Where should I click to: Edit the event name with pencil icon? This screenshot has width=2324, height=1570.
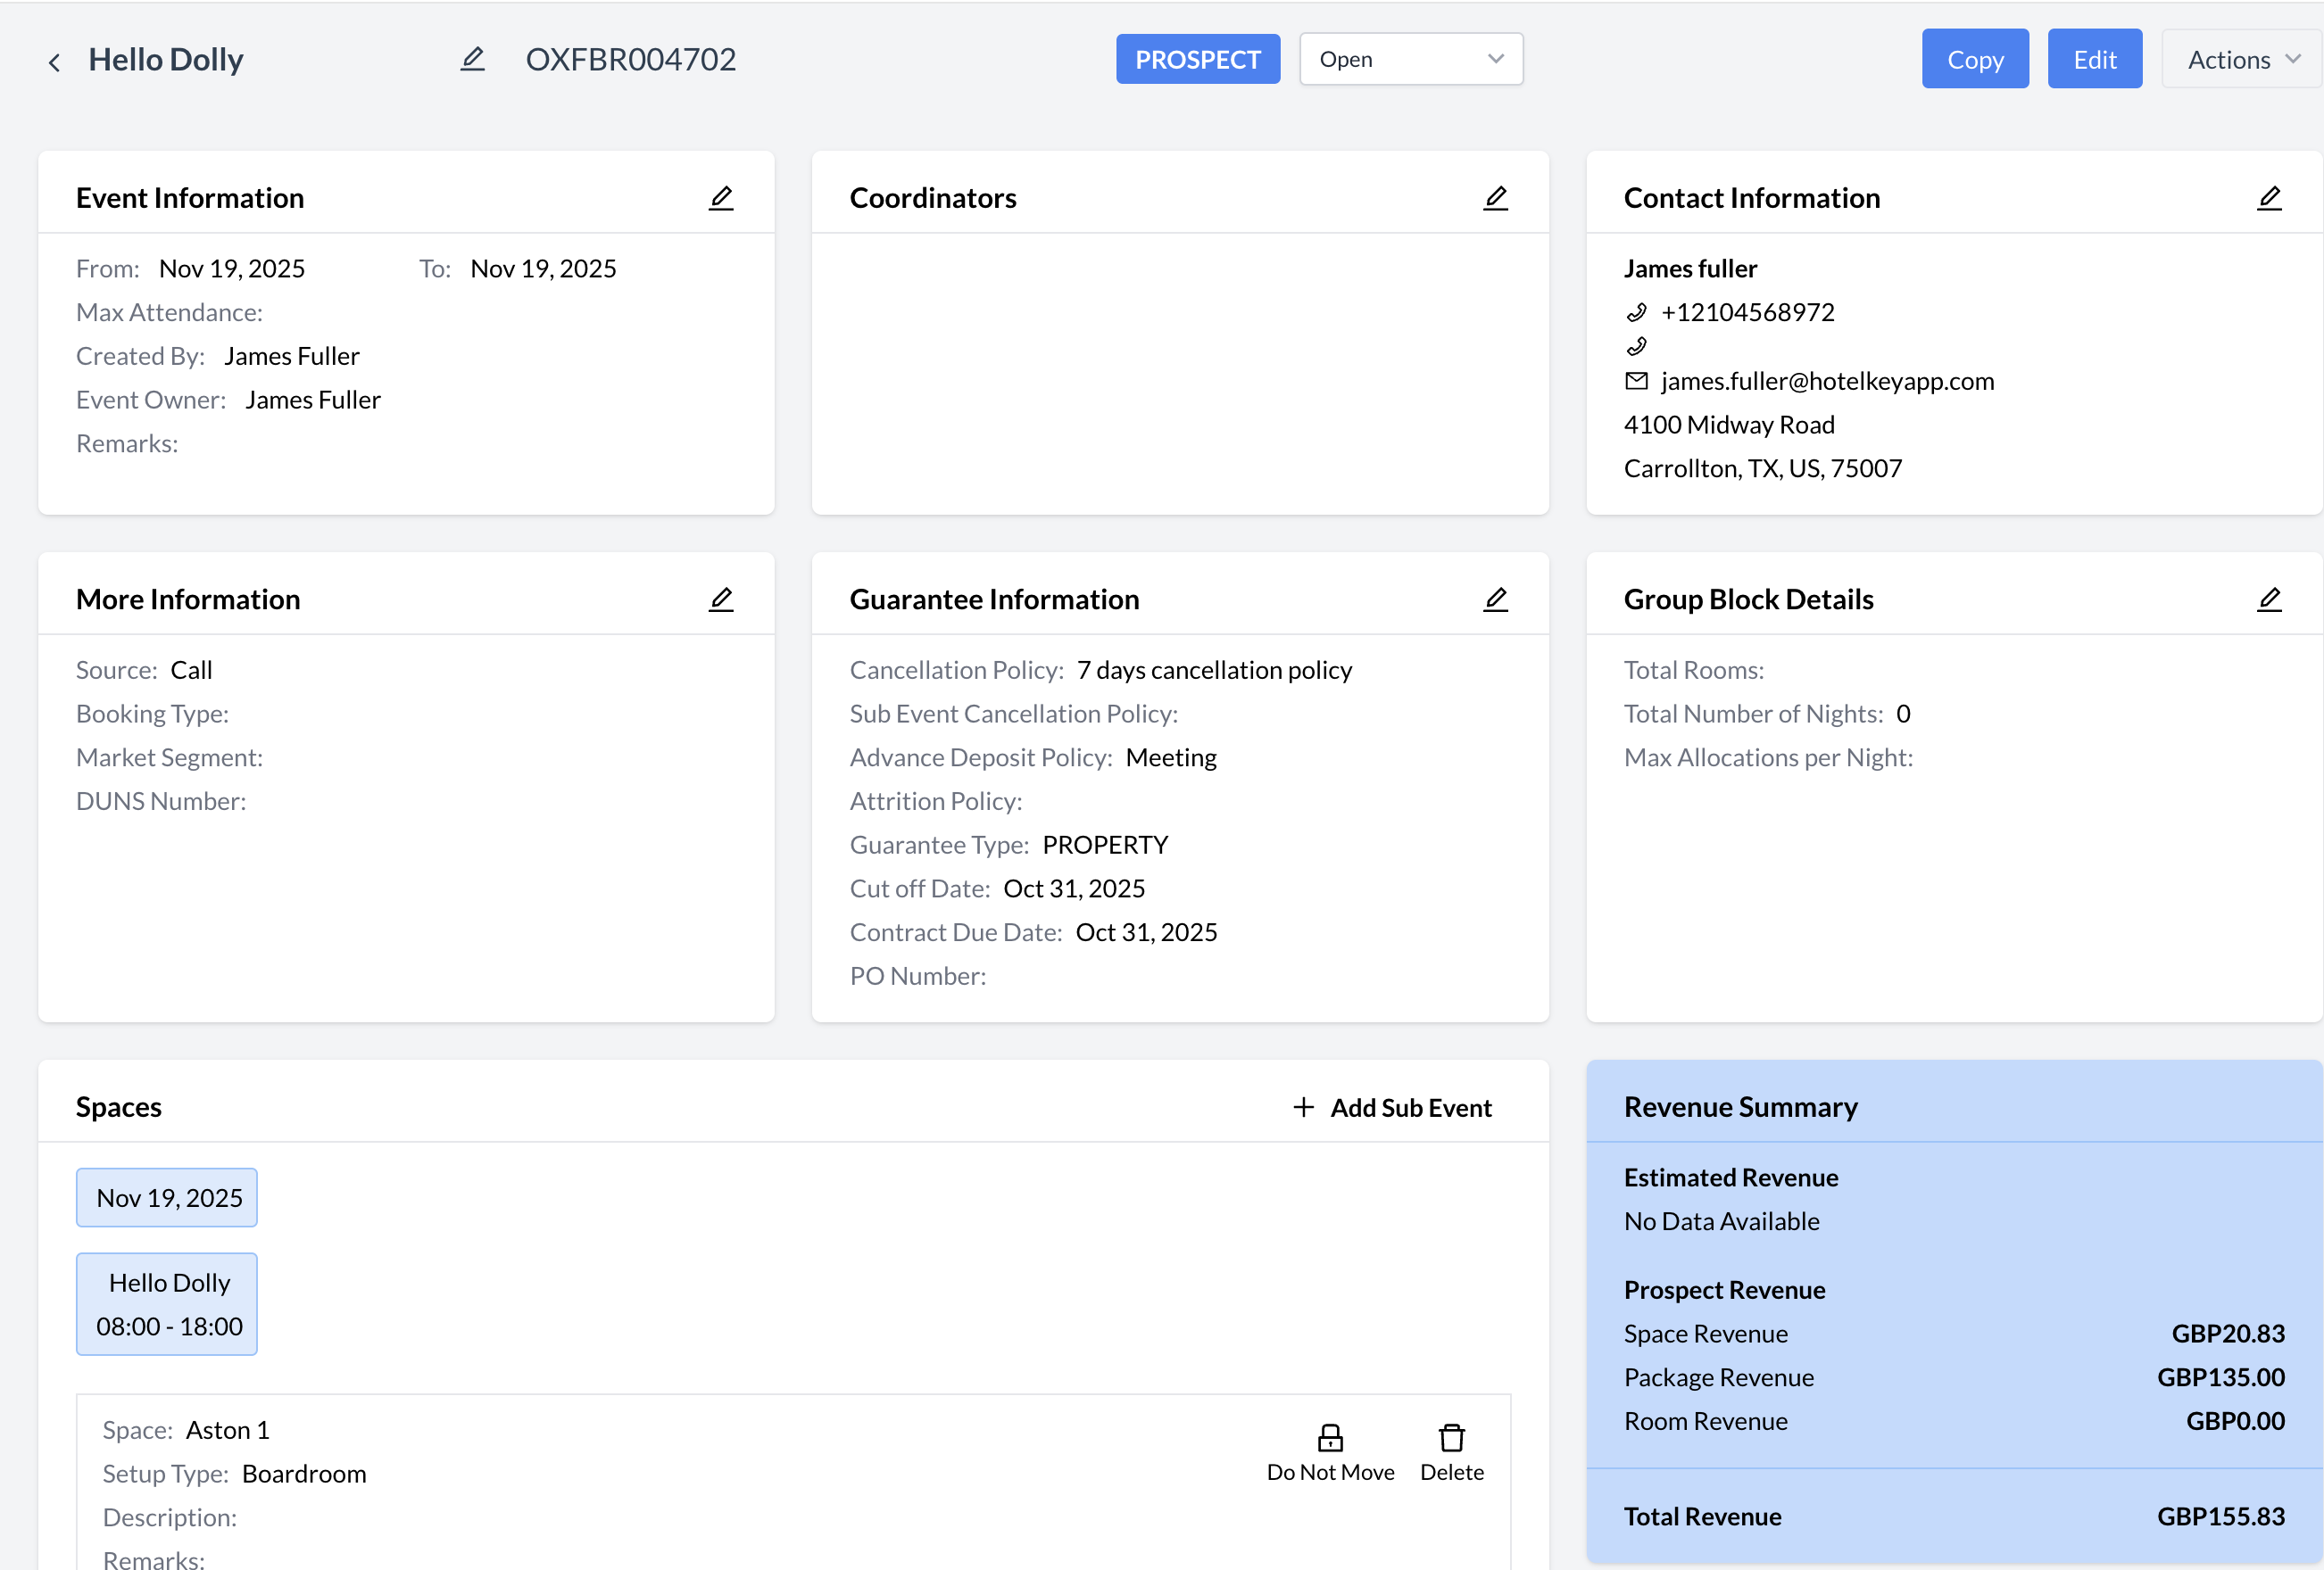[x=473, y=60]
